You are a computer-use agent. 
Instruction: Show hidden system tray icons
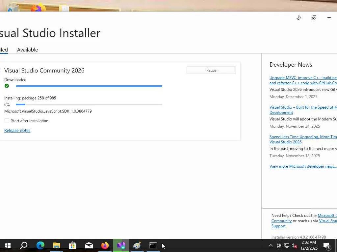[271, 245]
